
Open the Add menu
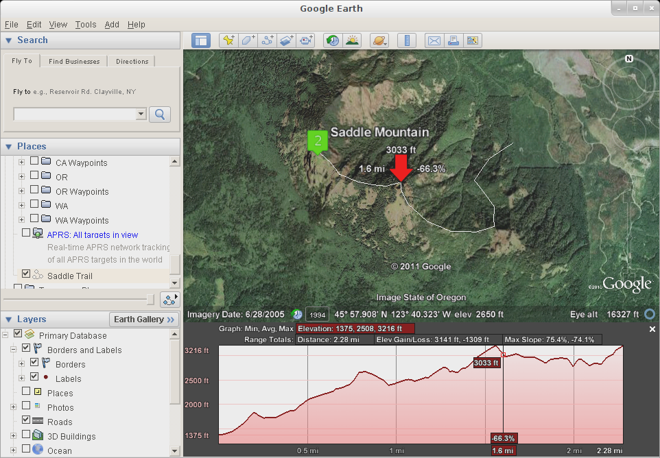click(x=112, y=25)
